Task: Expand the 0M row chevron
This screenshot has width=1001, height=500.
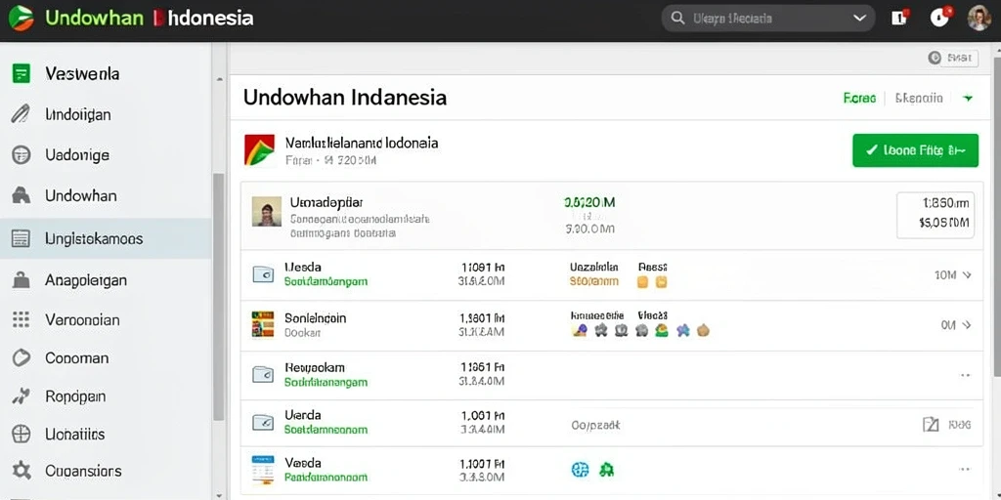Action: point(967,324)
